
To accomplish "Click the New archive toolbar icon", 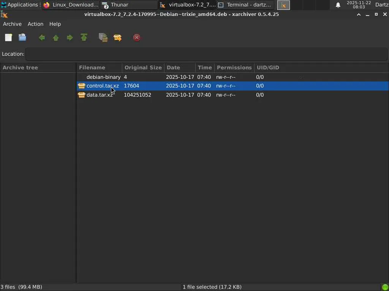I will [8, 38].
